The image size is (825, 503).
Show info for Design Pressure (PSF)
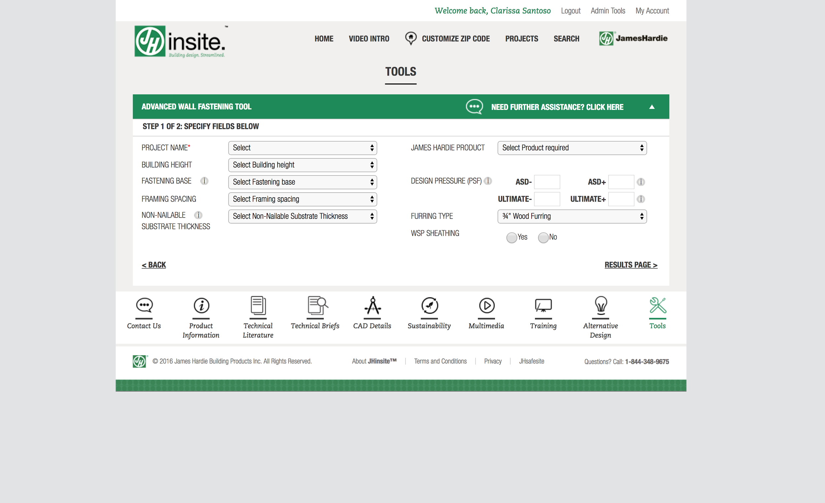(x=488, y=181)
